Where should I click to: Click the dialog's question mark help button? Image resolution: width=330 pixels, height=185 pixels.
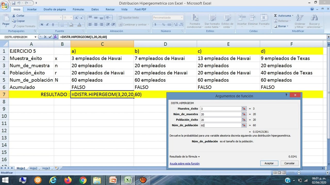point(286,95)
